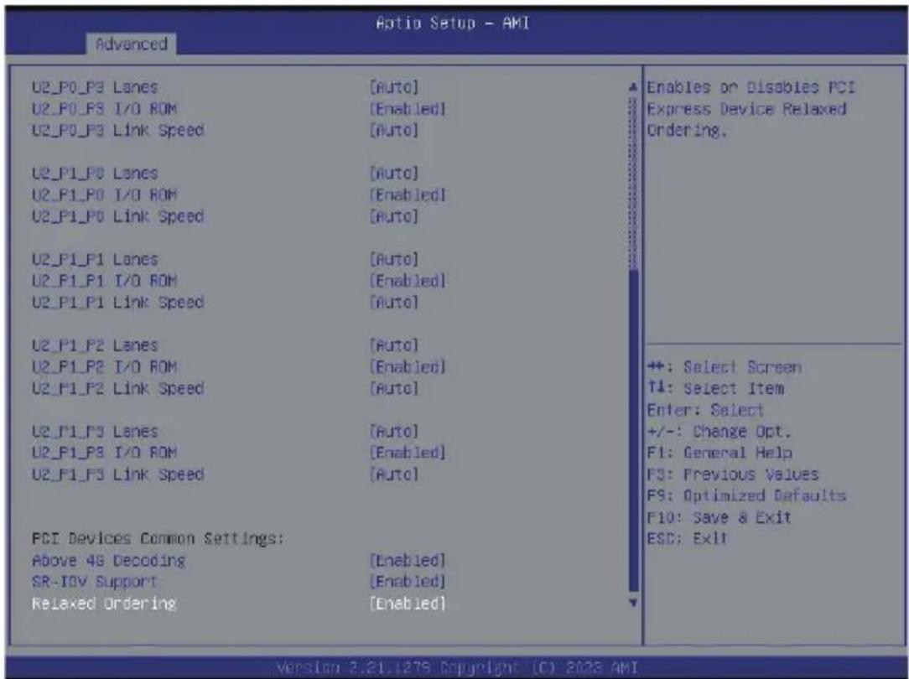Screen dimensions: 909x679
Task: Toggle U2_P1_P2 I/O ROM Enabled value
Action: point(408,366)
